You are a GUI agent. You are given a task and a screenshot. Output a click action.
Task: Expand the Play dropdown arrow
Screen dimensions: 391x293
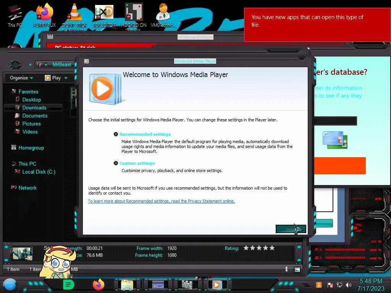coord(66,78)
